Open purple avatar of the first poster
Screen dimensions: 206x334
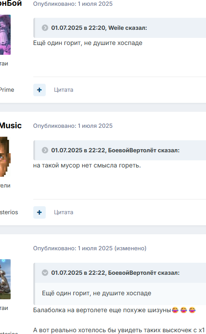coord(5,35)
